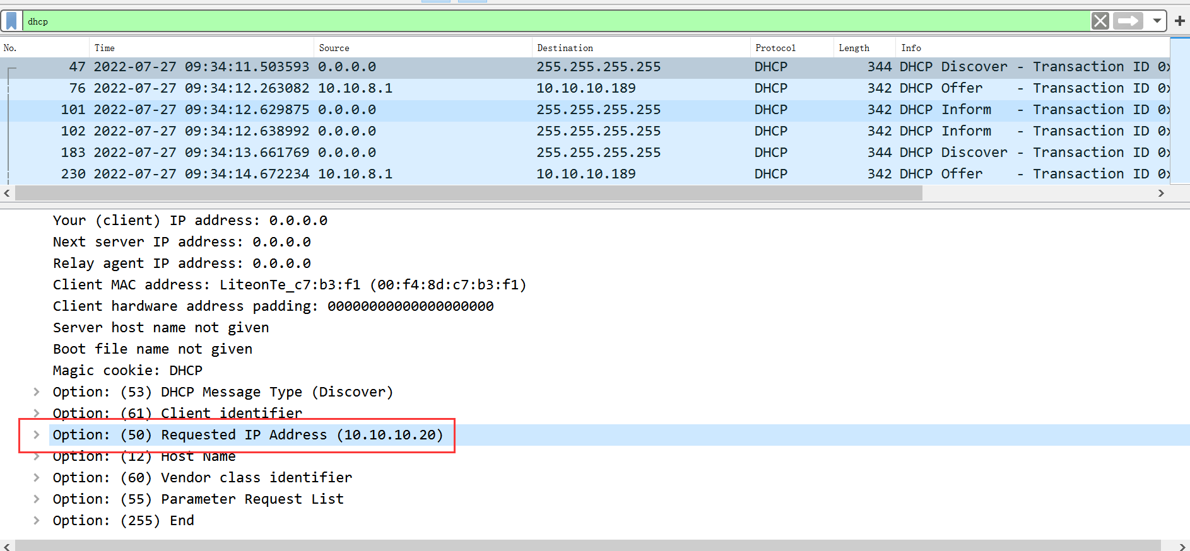Sort by Protocol column header
Image resolution: width=1190 pixels, height=551 pixels.
[792, 48]
